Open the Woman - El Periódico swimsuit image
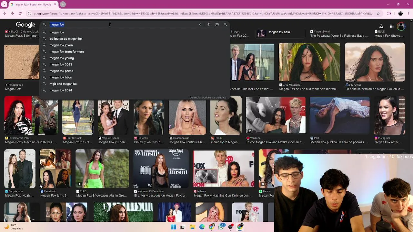The height and width of the screenshot is (232, 413). tap(161, 168)
